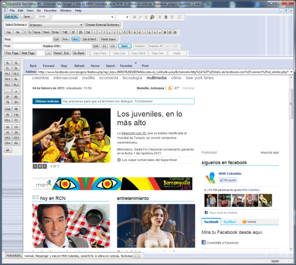
Task: Open the address bar URL dropdown
Action: click(x=291, y=72)
